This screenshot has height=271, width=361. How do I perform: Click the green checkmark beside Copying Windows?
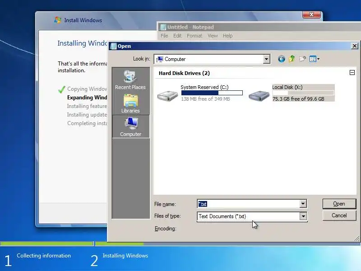tap(62, 89)
